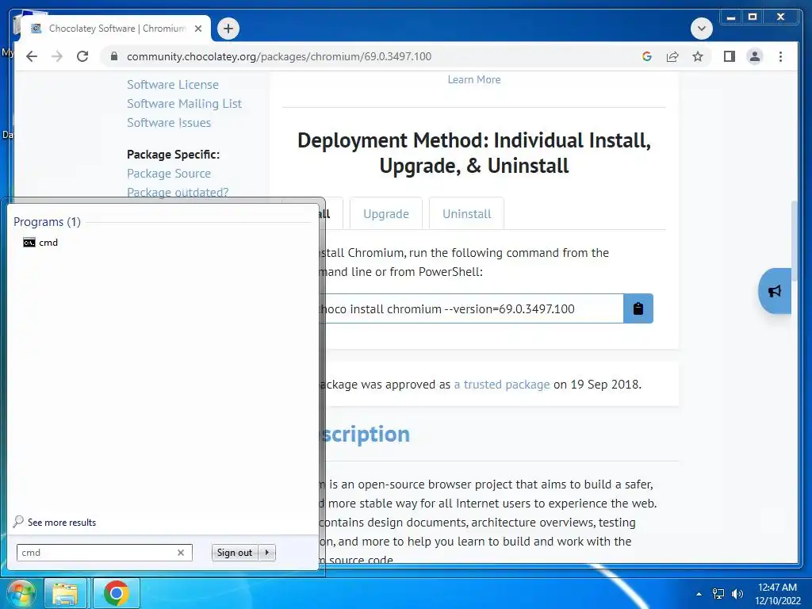Open the Chrome profile menu

(x=755, y=56)
